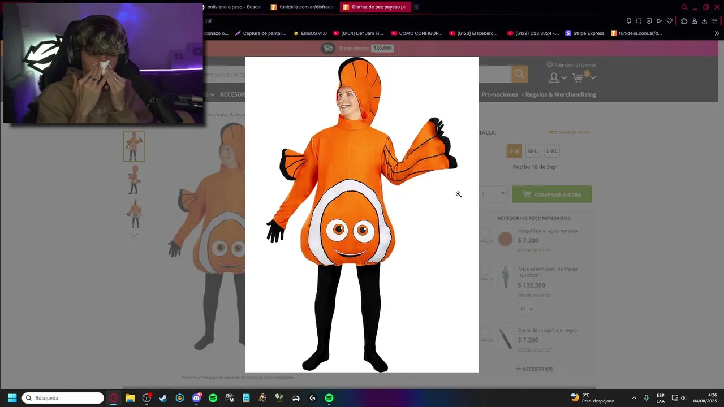Select size S-M
This screenshot has height=407, width=724.
coord(514,151)
